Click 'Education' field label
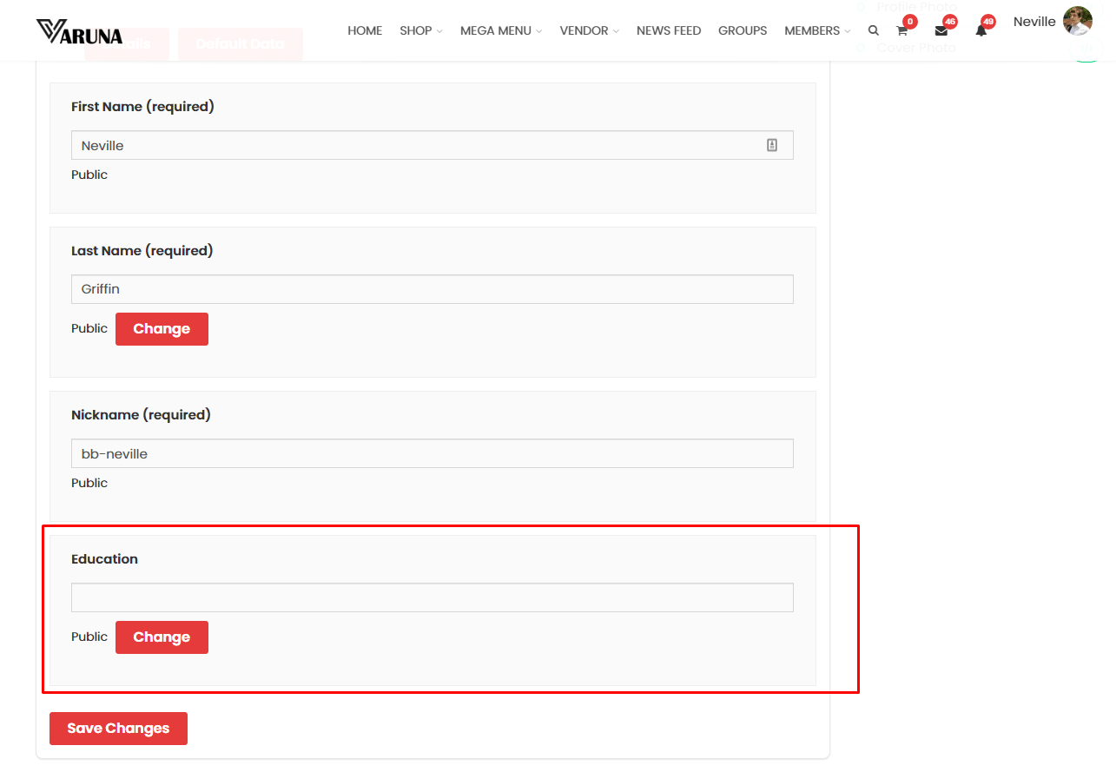This screenshot has width=1116, height=772. [x=104, y=559]
